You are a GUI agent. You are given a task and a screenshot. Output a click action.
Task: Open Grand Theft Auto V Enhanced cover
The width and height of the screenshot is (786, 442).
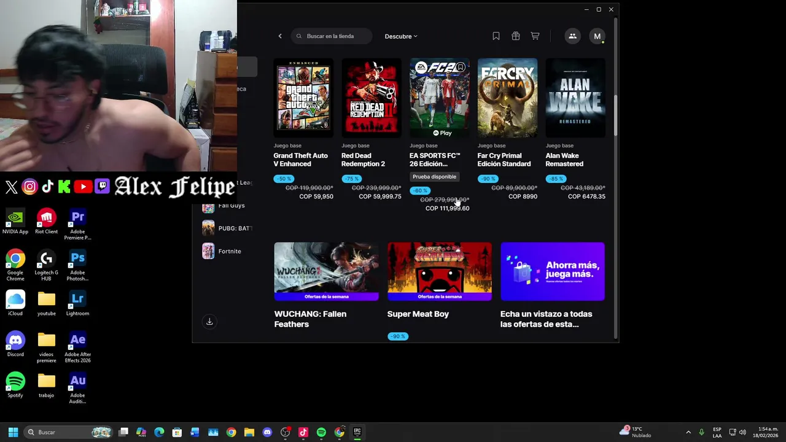[303, 98]
